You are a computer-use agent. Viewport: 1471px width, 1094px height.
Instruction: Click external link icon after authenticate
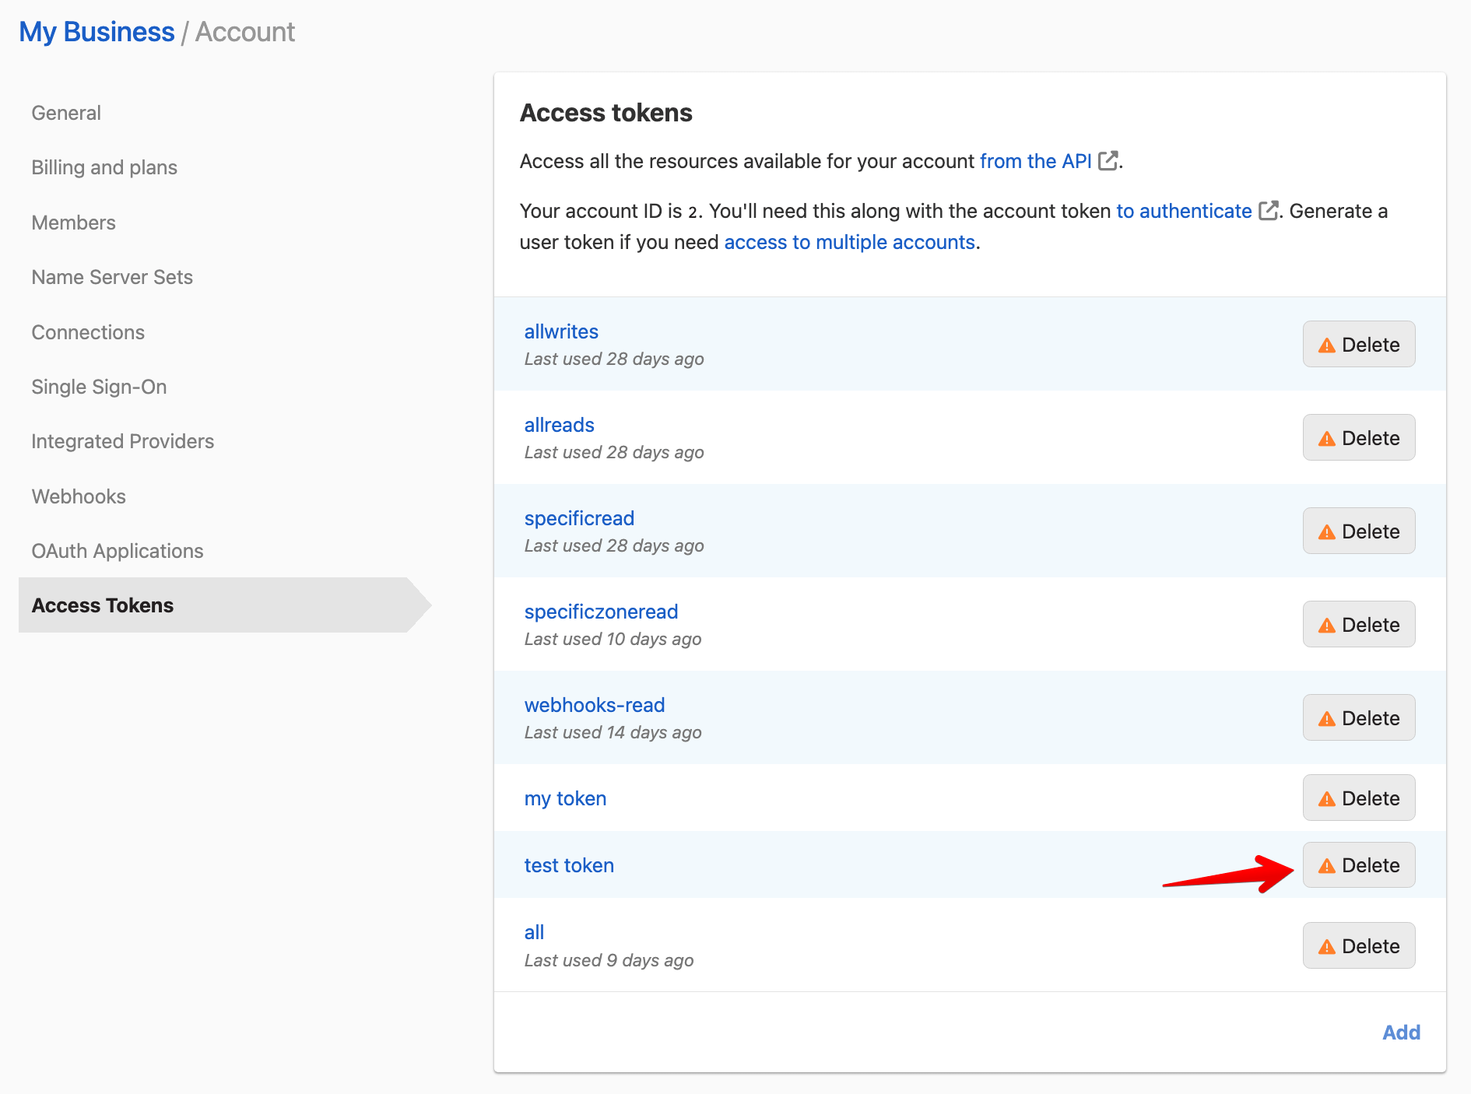point(1269,210)
